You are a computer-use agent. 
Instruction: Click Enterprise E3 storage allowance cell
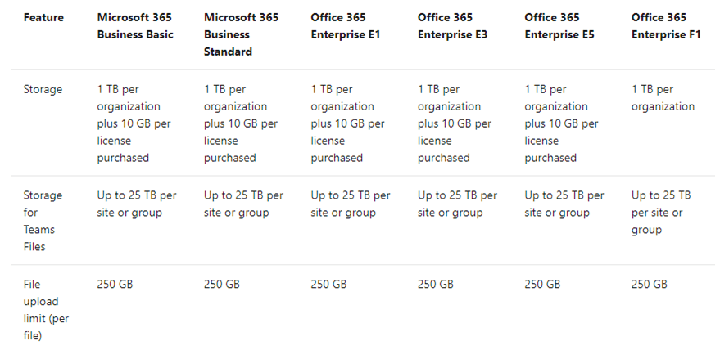click(455, 123)
